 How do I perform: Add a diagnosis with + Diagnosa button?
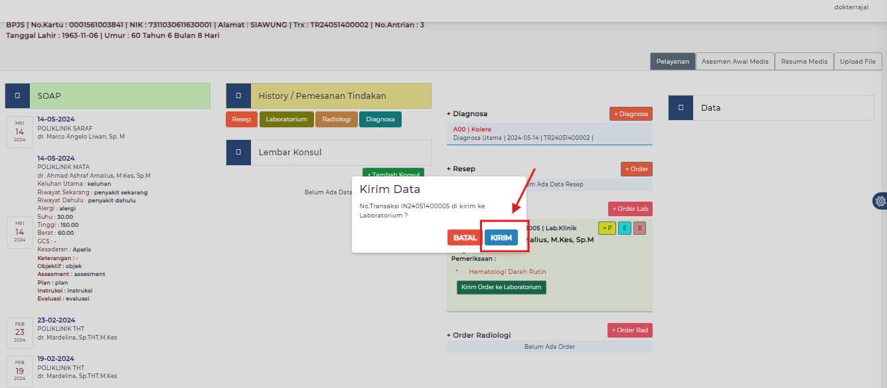[631, 114]
